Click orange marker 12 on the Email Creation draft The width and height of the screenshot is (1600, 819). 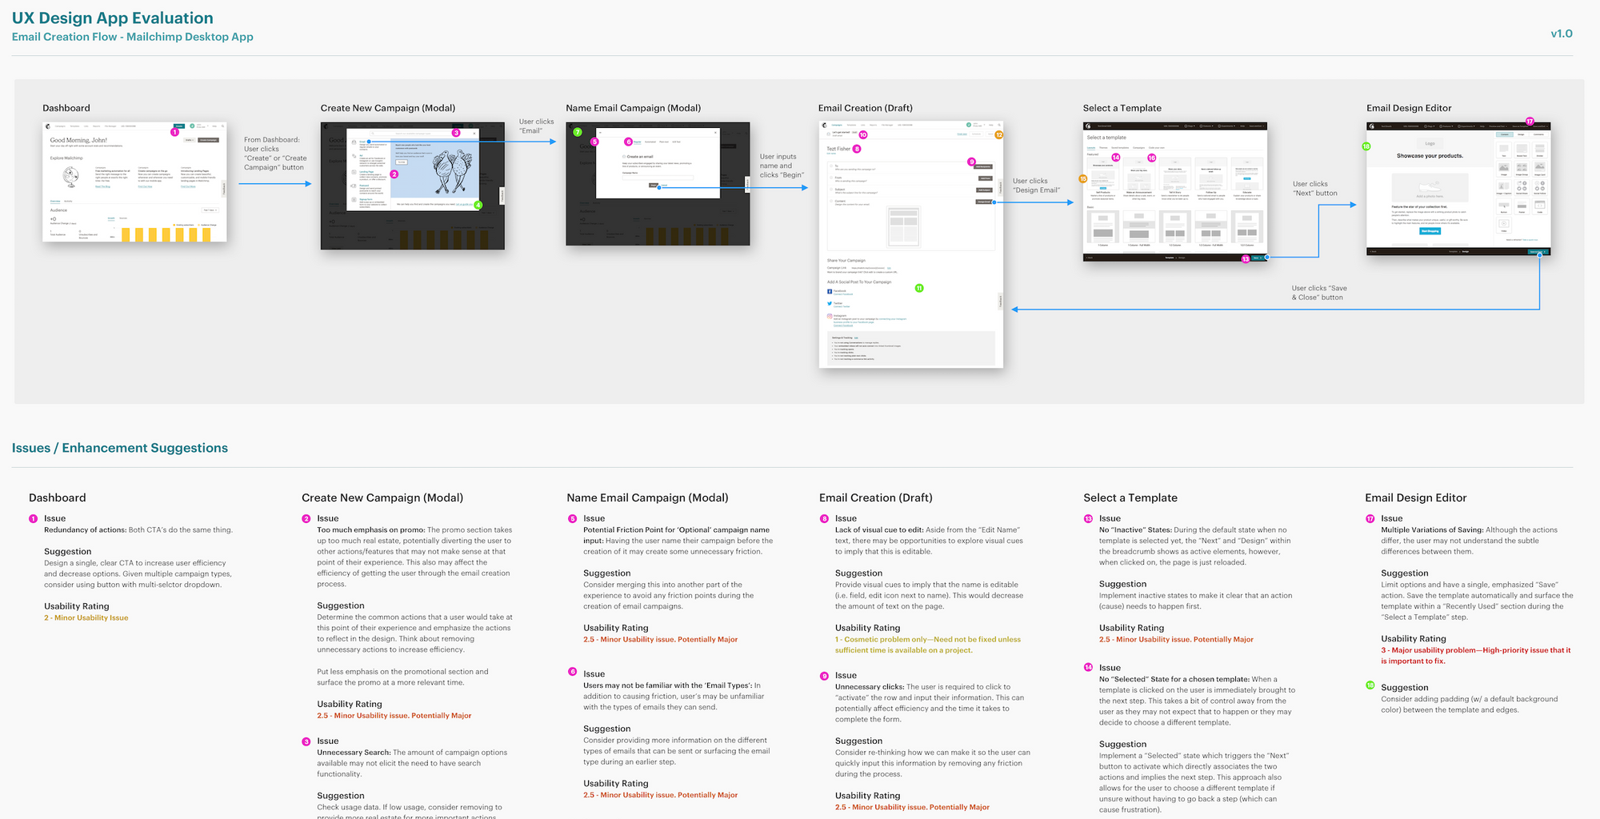998,135
